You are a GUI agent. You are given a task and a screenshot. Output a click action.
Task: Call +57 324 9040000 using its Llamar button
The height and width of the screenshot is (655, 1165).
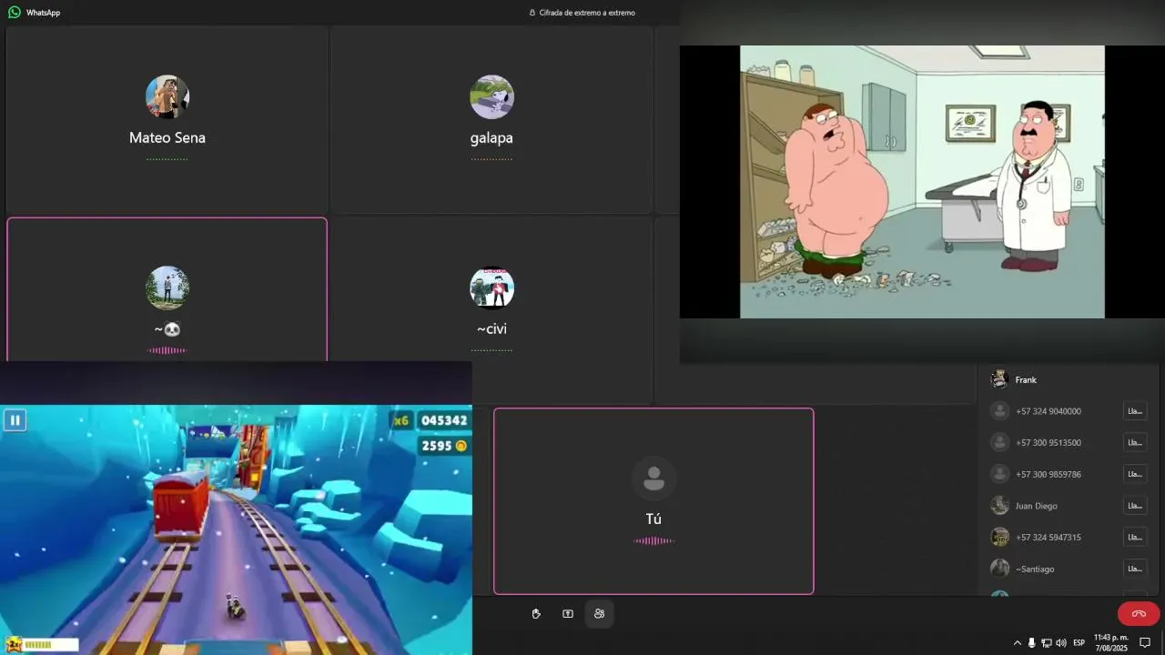pos(1135,411)
